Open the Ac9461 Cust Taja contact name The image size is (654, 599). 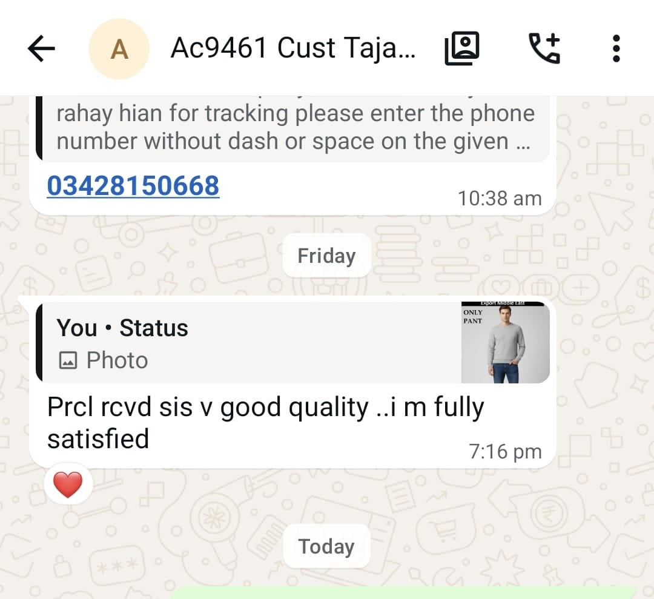click(x=293, y=48)
